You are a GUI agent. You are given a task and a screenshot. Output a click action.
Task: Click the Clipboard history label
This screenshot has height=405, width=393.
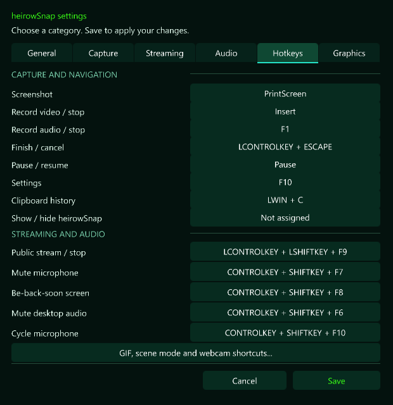[44, 201]
